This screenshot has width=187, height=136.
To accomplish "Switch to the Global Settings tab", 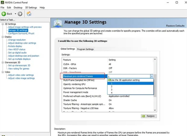I will point(68,49).
